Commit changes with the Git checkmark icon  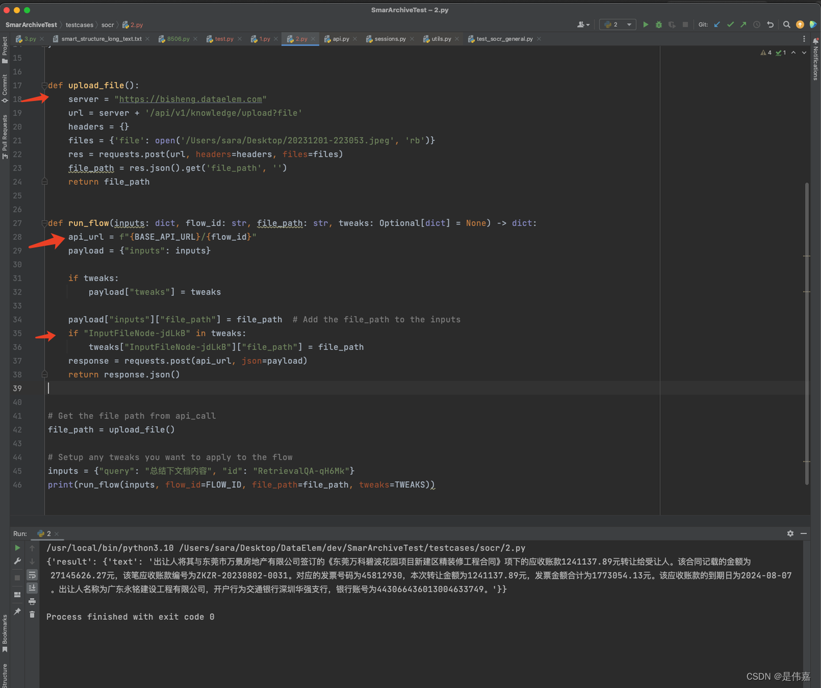tap(730, 24)
